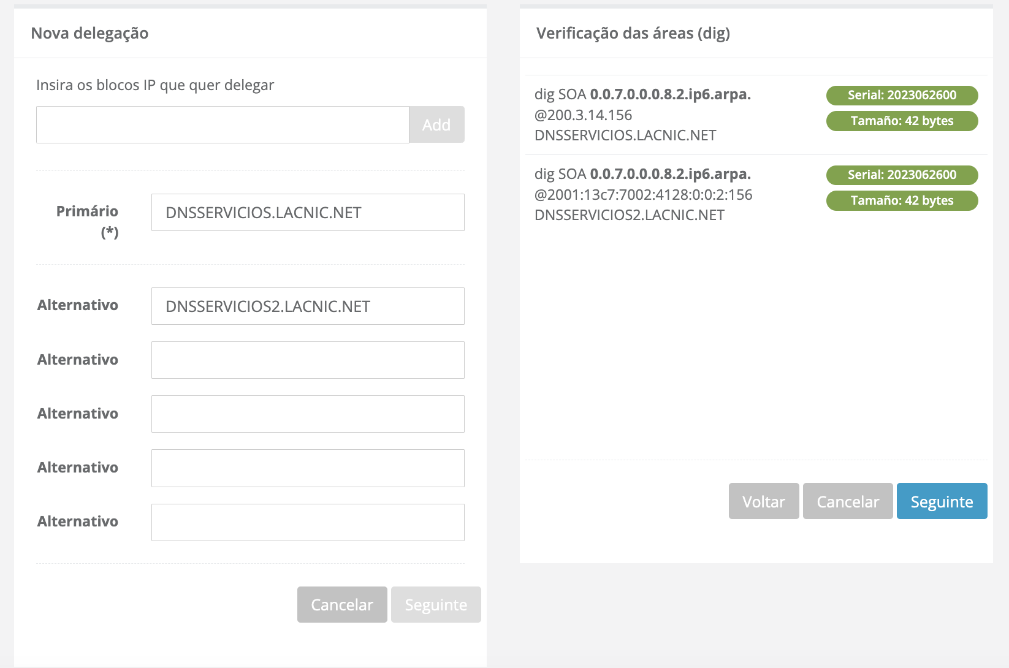Click the DNSSERVICIOS2.LACNIC.NET Alternativo field
The image size is (1009, 668).
pos(308,306)
